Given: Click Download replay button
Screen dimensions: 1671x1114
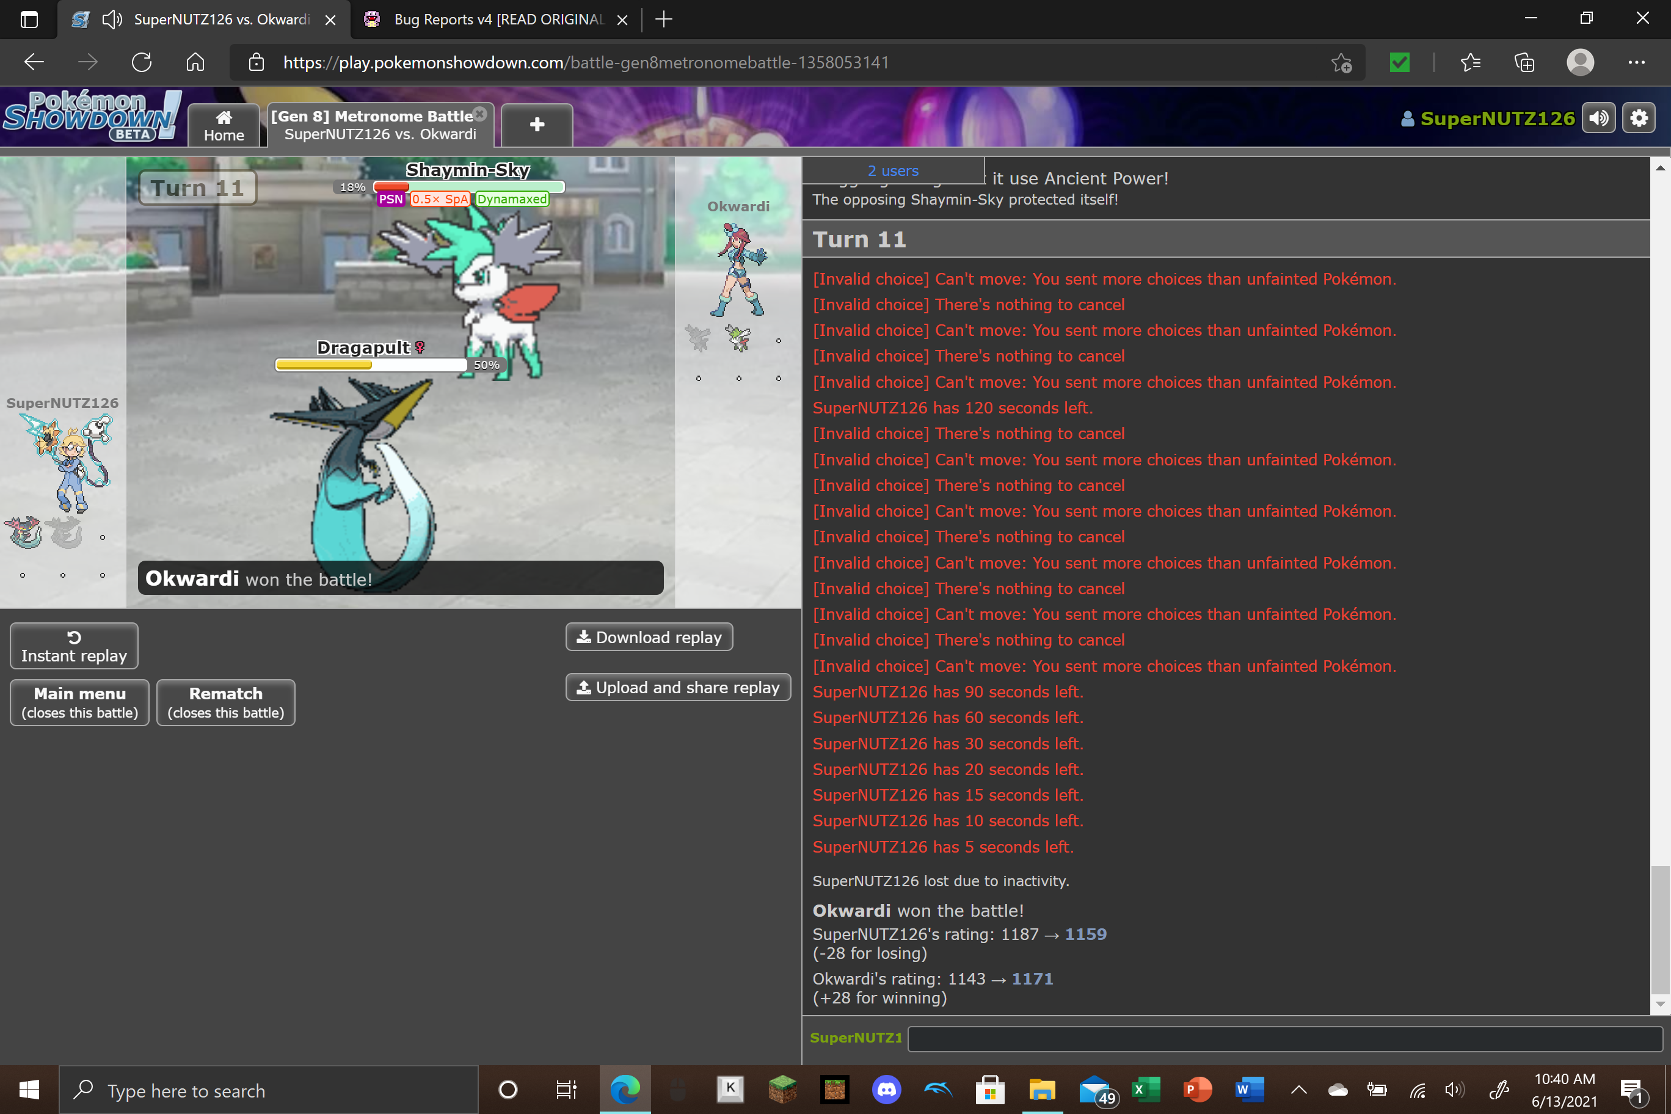Looking at the screenshot, I should click(x=649, y=636).
